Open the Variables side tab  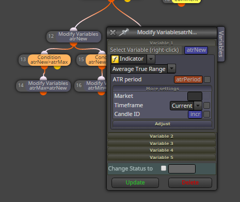[221, 44]
